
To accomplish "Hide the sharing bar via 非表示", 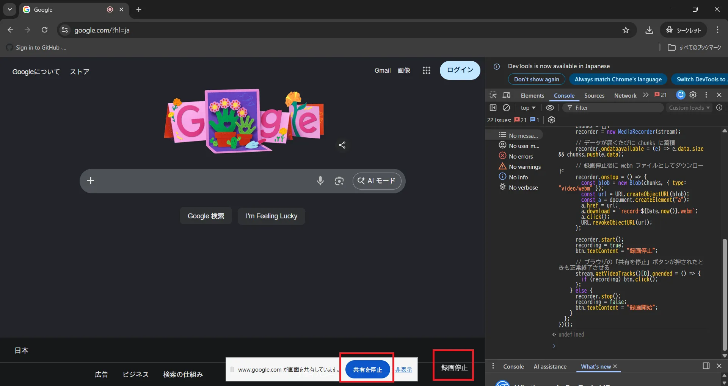I will pyautogui.click(x=403, y=370).
